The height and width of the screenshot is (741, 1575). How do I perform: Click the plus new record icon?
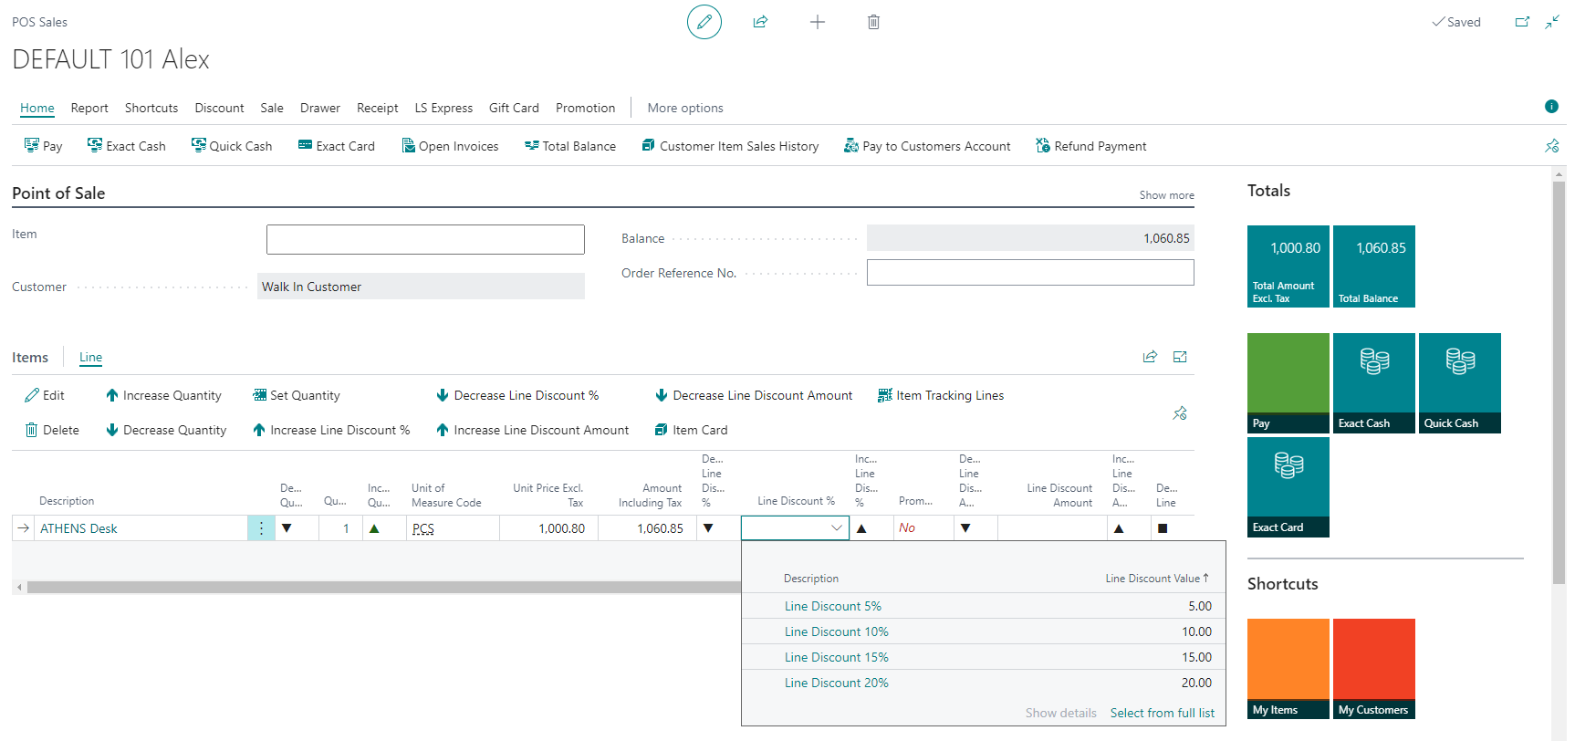coord(818,22)
